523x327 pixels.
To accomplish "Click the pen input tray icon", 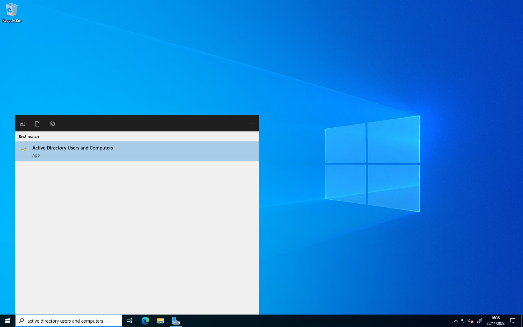I will (x=480, y=321).
